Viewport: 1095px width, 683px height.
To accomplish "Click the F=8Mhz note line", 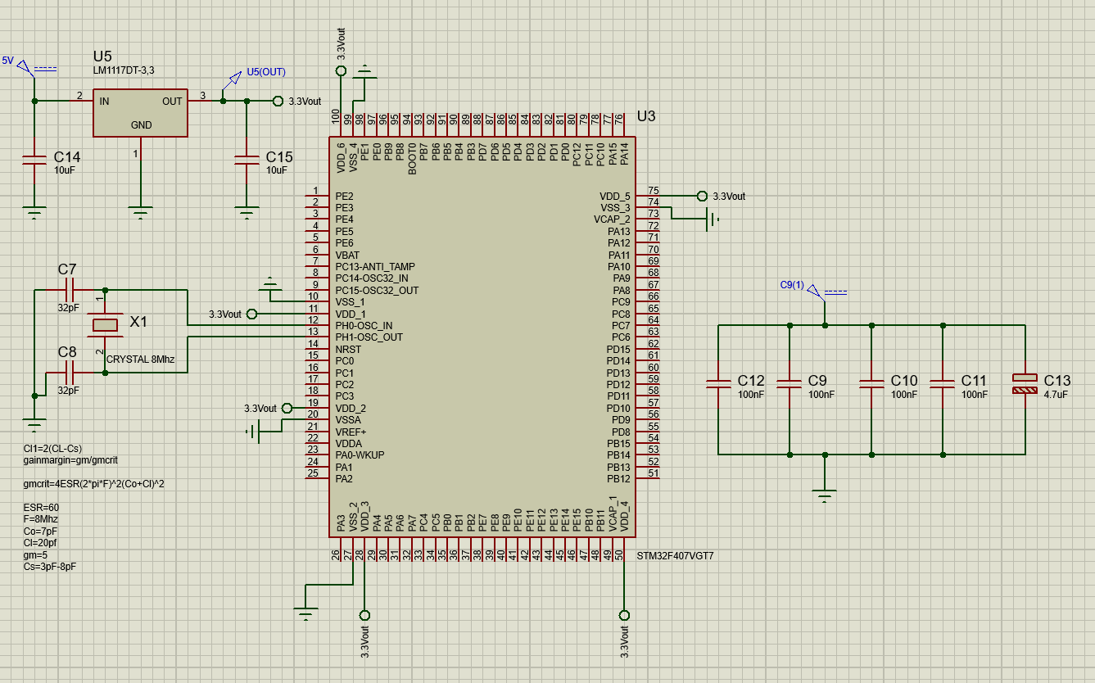I will pos(40,519).
